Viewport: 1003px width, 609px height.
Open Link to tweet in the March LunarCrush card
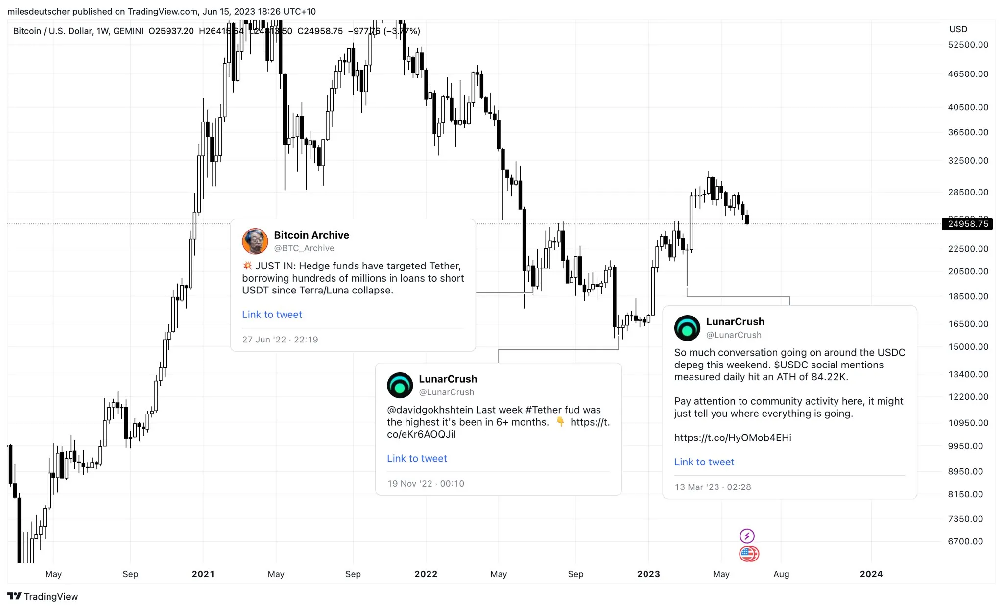pyautogui.click(x=704, y=462)
